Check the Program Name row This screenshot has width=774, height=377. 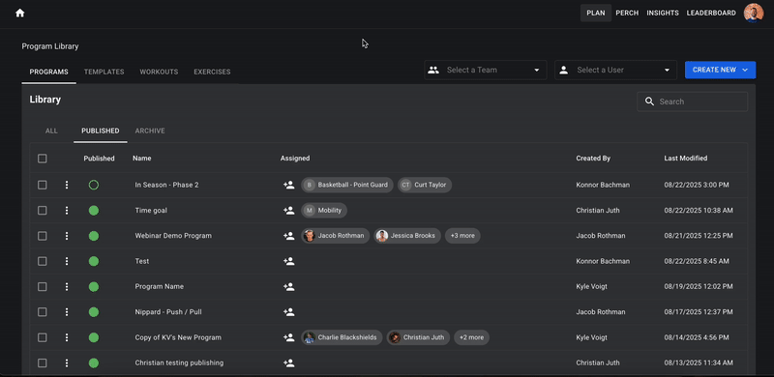(43, 287)
